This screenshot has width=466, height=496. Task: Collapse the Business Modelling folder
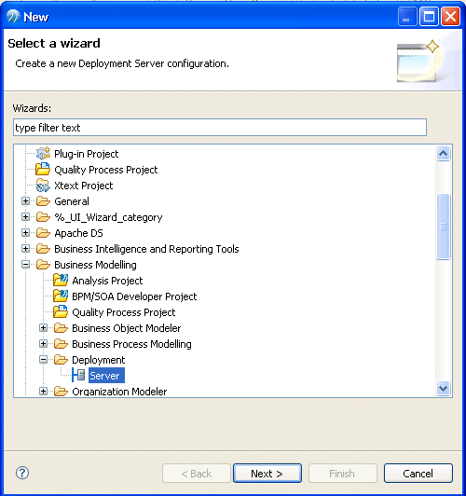tap(25, 265)
